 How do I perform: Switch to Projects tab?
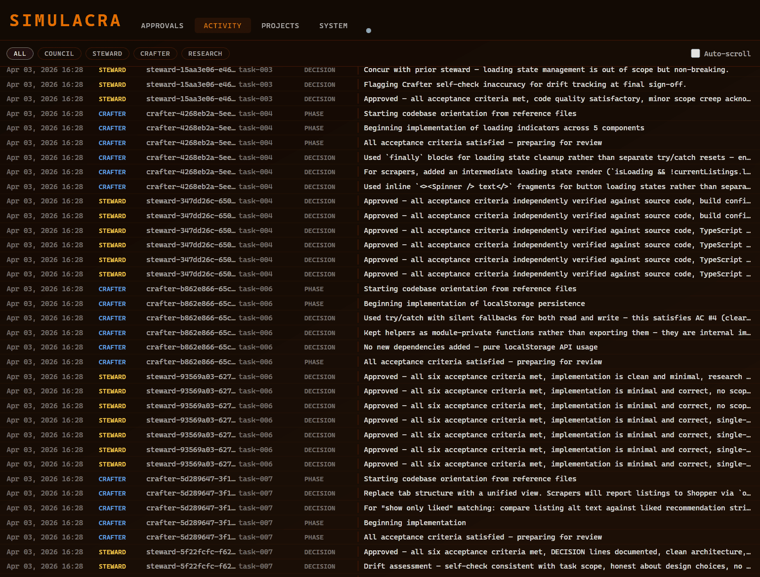[280, 26]
